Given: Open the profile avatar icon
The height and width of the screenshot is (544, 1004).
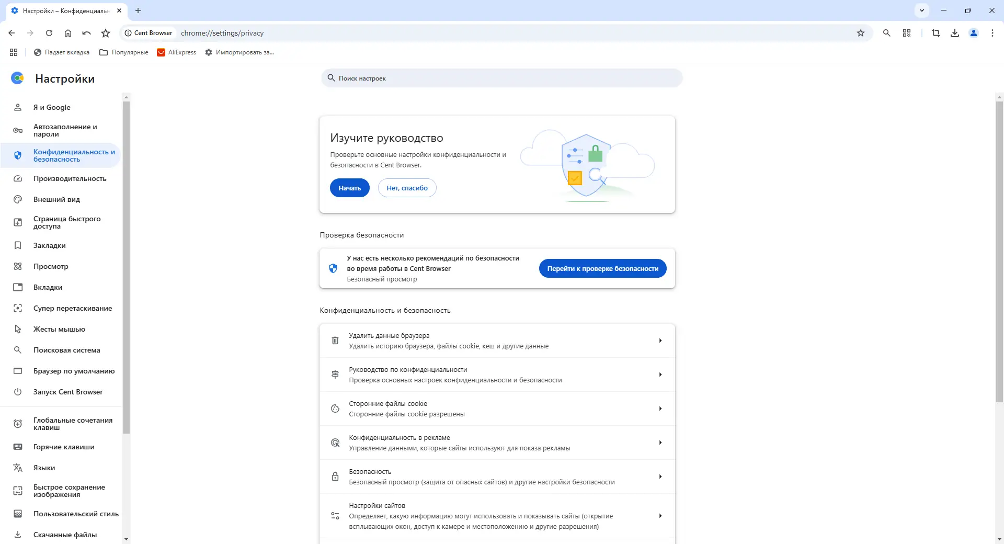Looking at the screenshot, I should pyautogui.click(x=974, y=33).
